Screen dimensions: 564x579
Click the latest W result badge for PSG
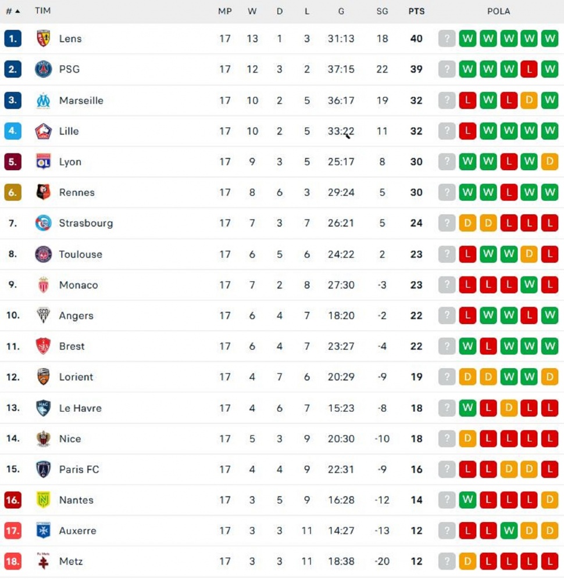pos(549,69)
